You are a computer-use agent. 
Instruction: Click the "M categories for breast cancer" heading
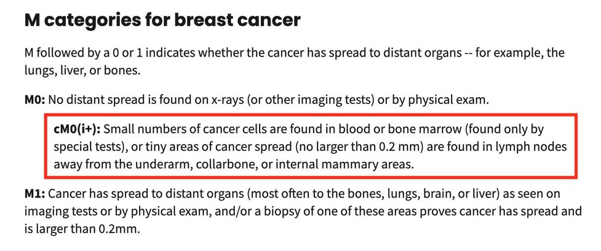click(x=162, y=20)
